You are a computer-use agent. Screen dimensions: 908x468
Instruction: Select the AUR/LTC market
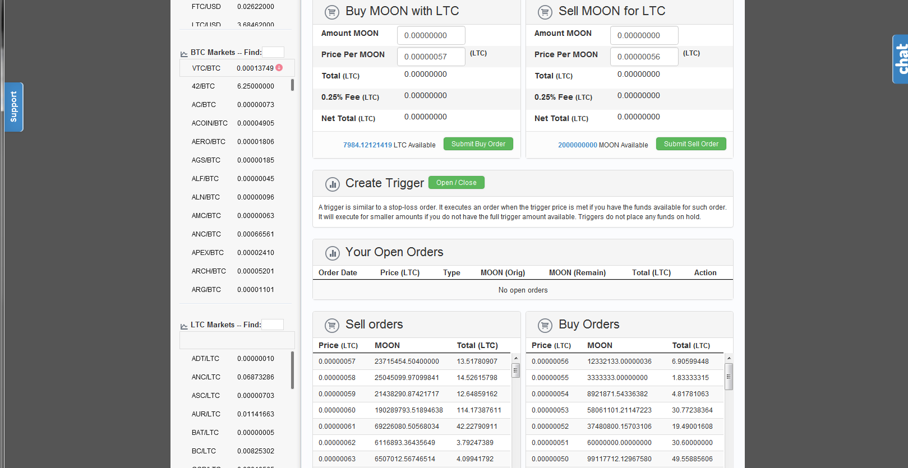click(x=236, y=414)
